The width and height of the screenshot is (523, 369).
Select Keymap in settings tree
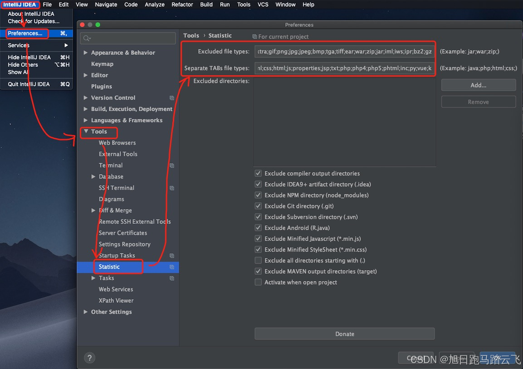coord(102,64)
